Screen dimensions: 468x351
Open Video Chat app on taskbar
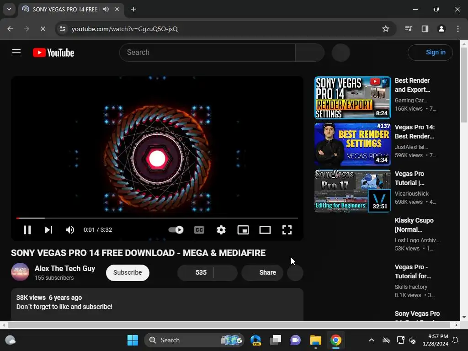coord(296,340)
